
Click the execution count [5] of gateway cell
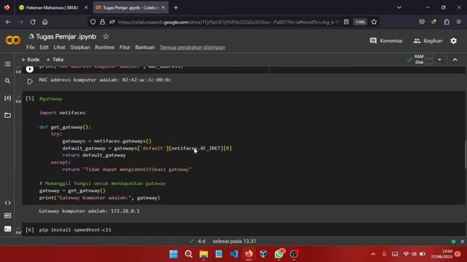click(30, 98)
